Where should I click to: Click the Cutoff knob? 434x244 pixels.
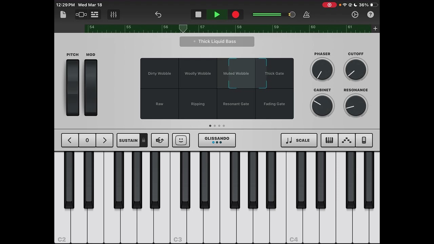click(x=356, y=69)
